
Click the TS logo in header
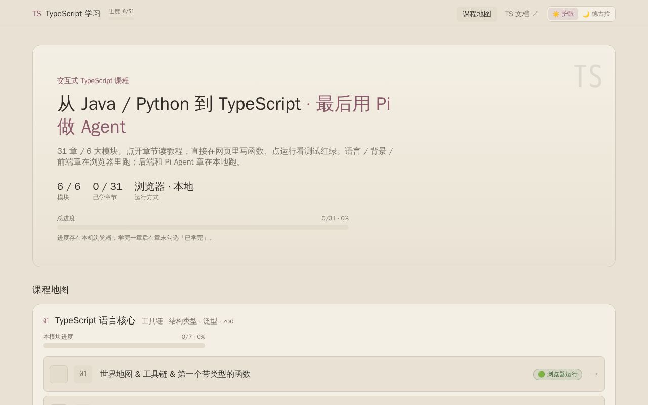pos(36,14)
